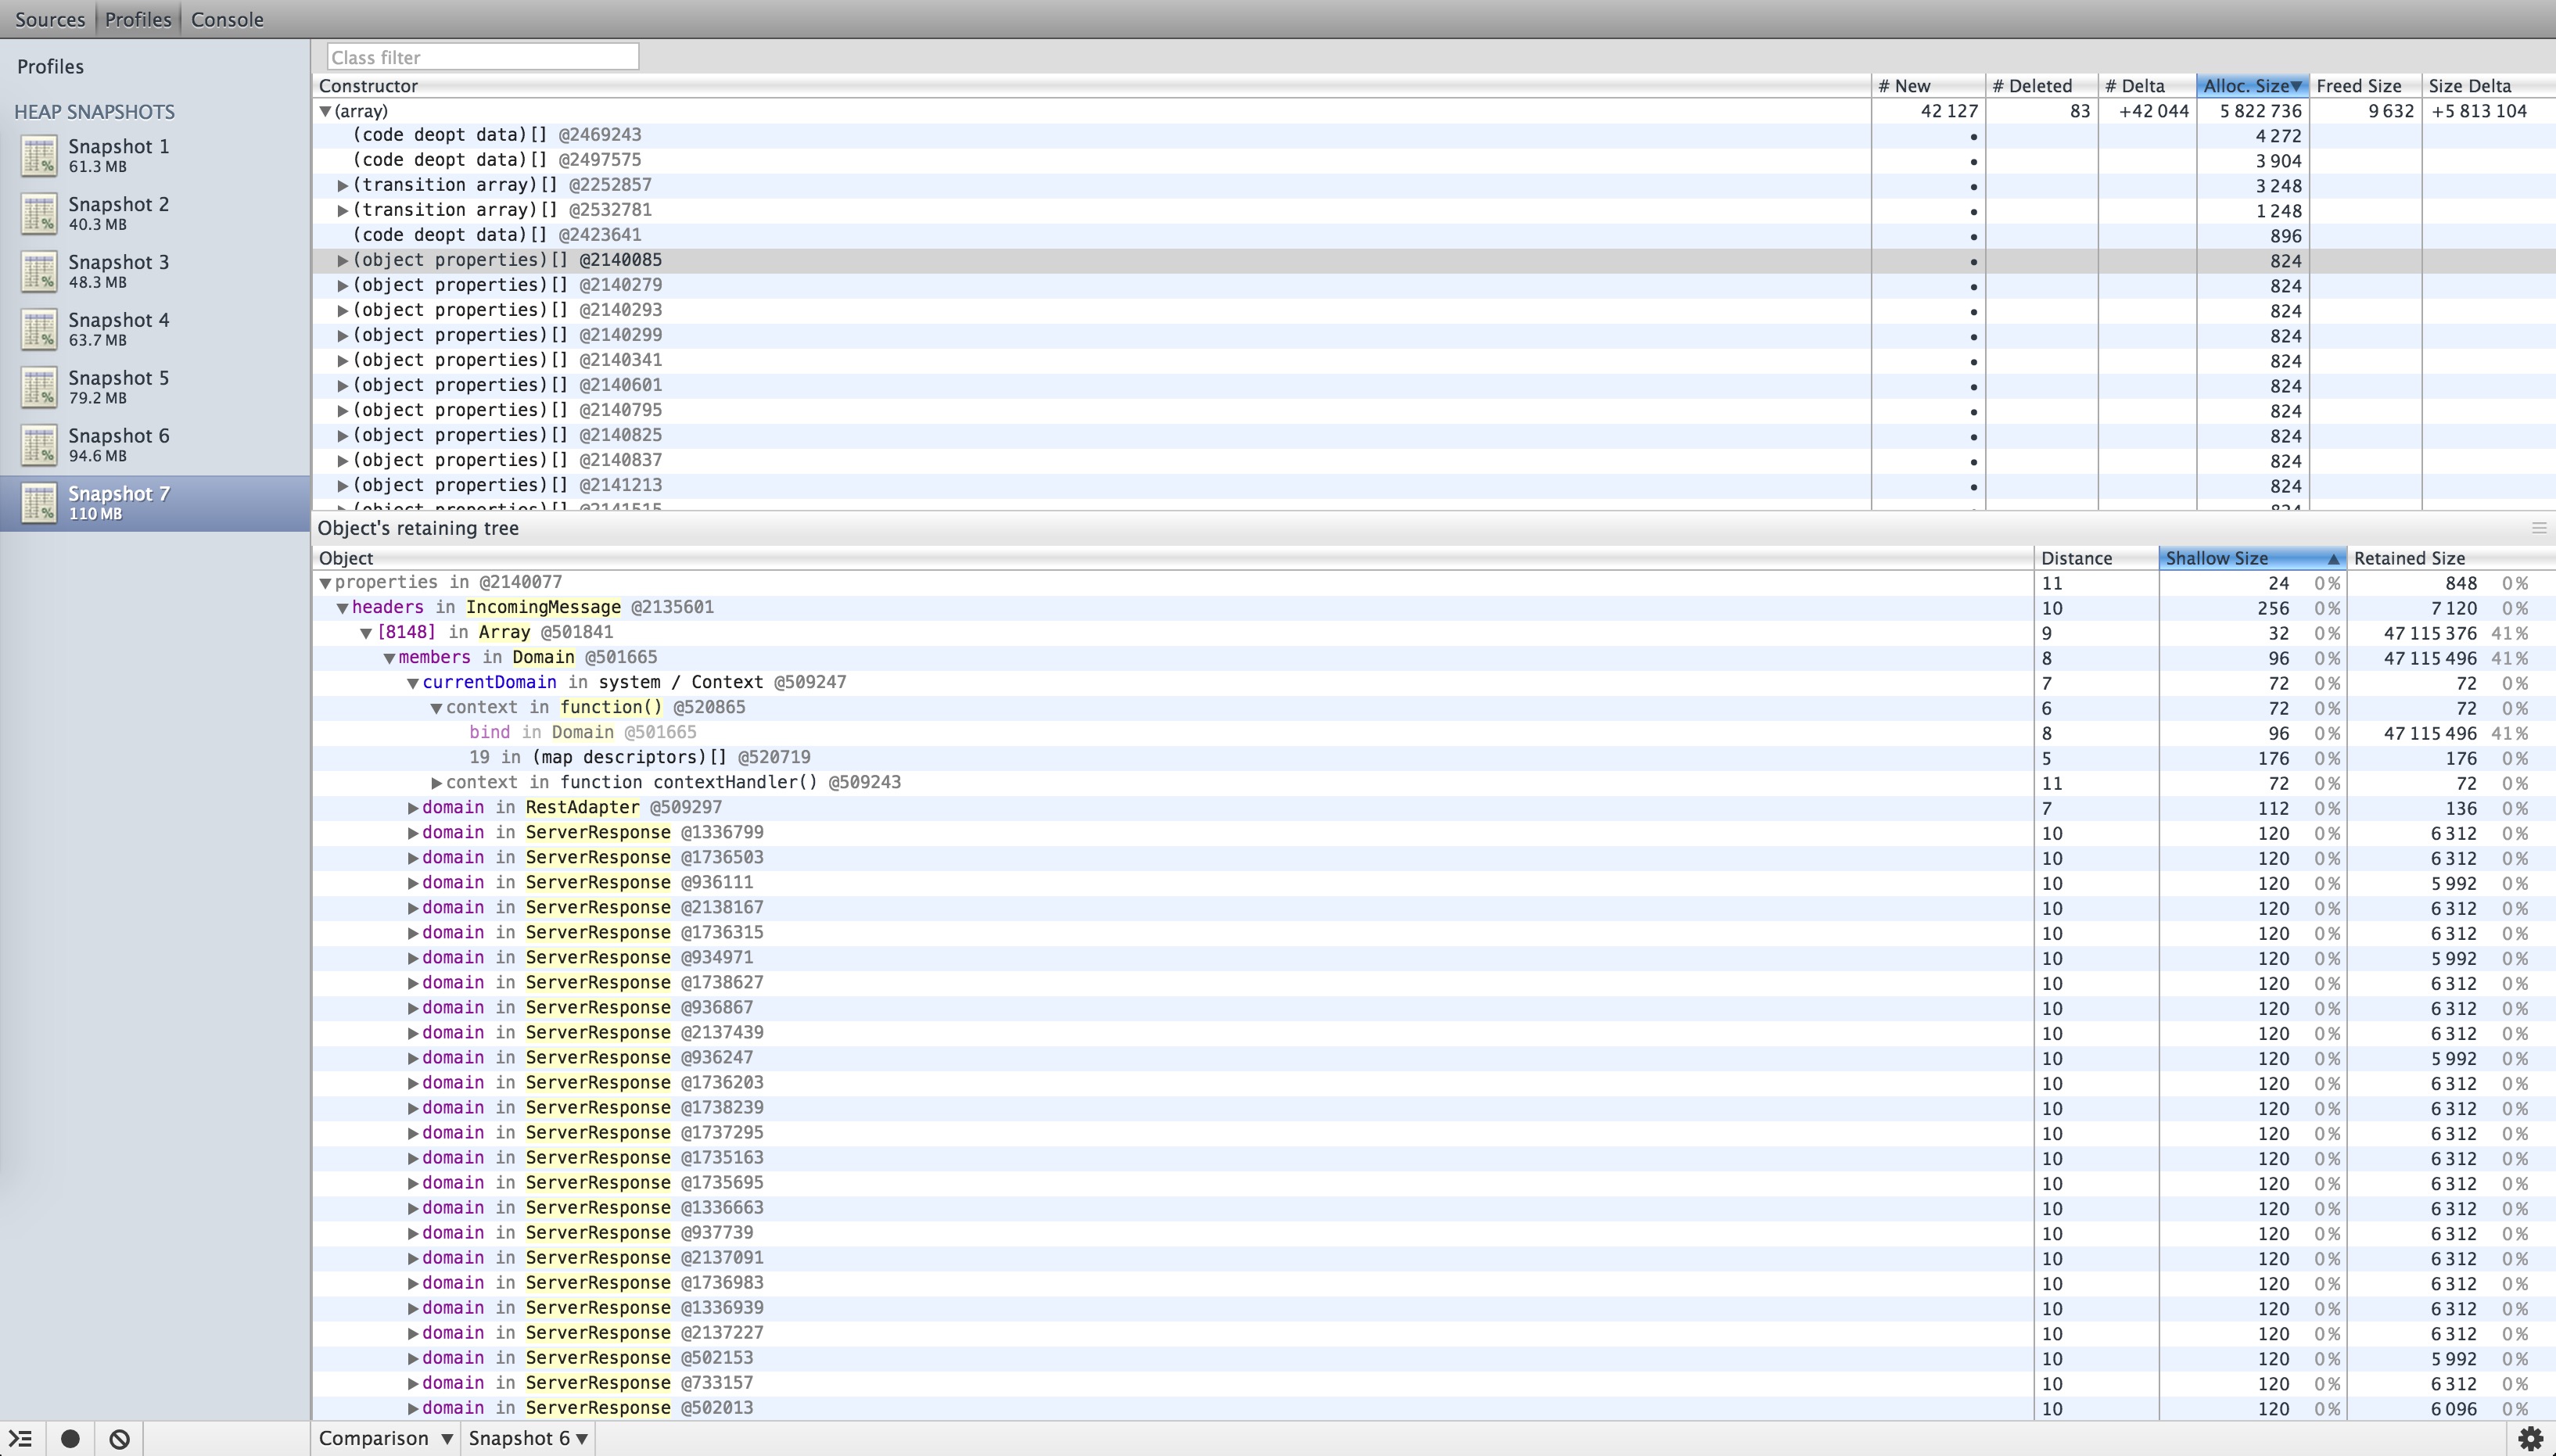
Task: Switch to the Console tab
Action: (227, 19)
